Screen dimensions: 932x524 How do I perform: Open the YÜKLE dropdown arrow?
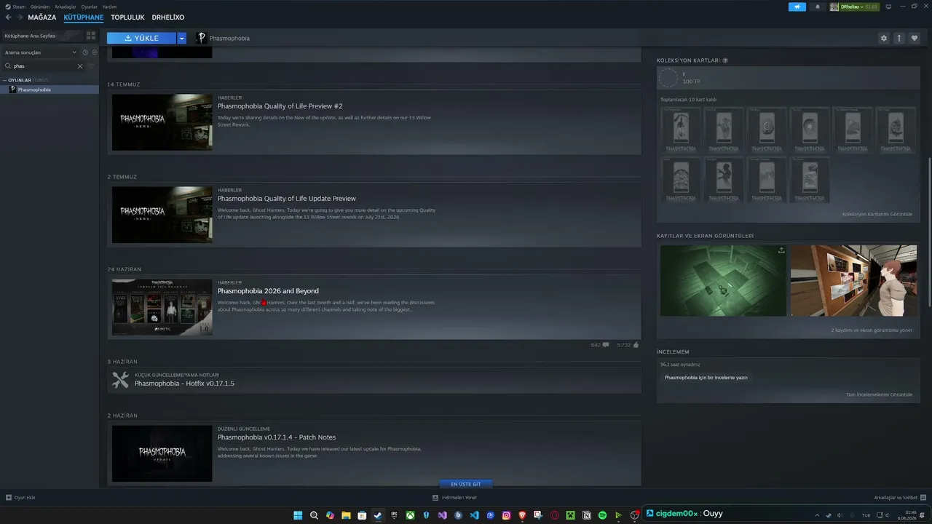[x=182, y=38]
